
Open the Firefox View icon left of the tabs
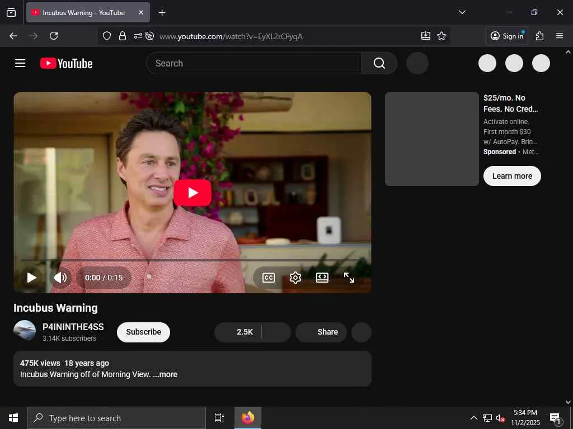pyautogui.click(x=11, y=12)
